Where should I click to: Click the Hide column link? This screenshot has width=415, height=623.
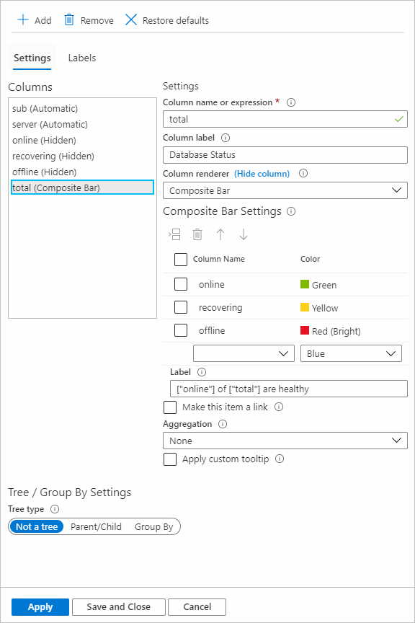pos(262,174)
